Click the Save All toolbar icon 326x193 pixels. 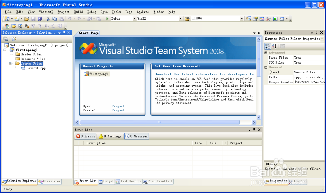(40, 19)
